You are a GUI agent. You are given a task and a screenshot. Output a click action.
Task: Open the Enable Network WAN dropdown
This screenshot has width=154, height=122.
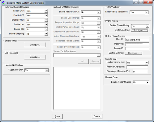click(91, 12)
